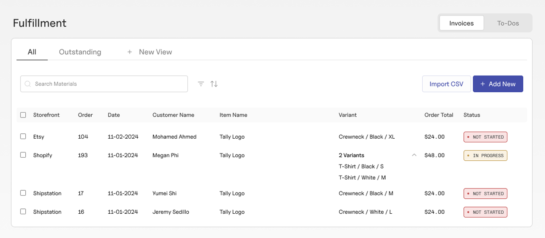Screen dimensions: 545x238
Task: Open the IN PROGRESS status badge
Action: (485, 155)
